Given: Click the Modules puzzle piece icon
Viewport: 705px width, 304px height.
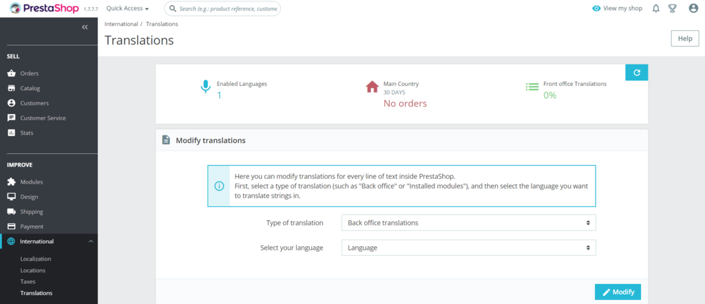Looking at the screenshot, I should coord(11,182).
